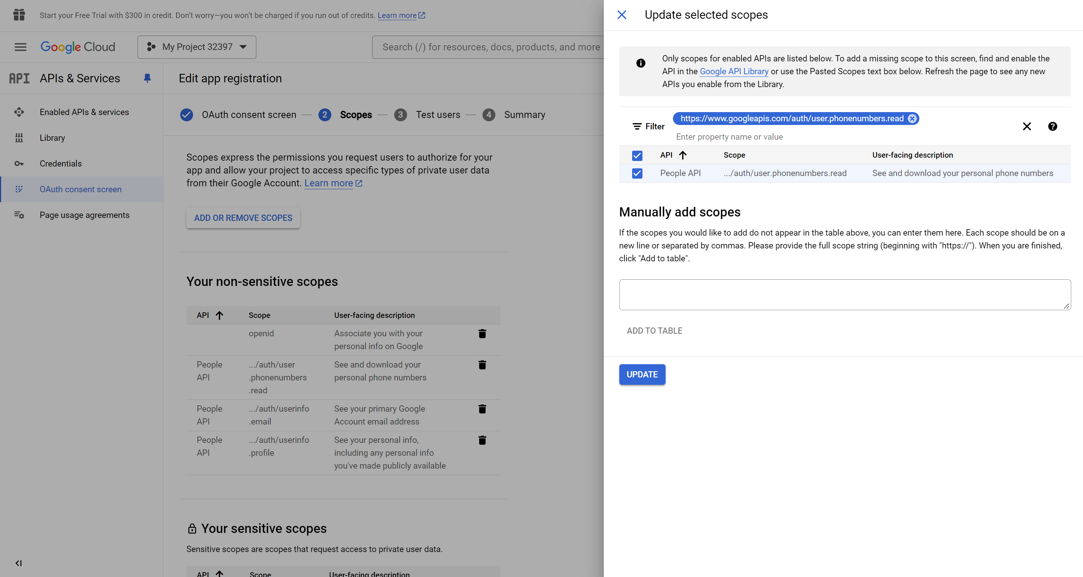Unpin APIs & Services using the pin icon
Screen dimensions: 1083x577
coord(147,78)
